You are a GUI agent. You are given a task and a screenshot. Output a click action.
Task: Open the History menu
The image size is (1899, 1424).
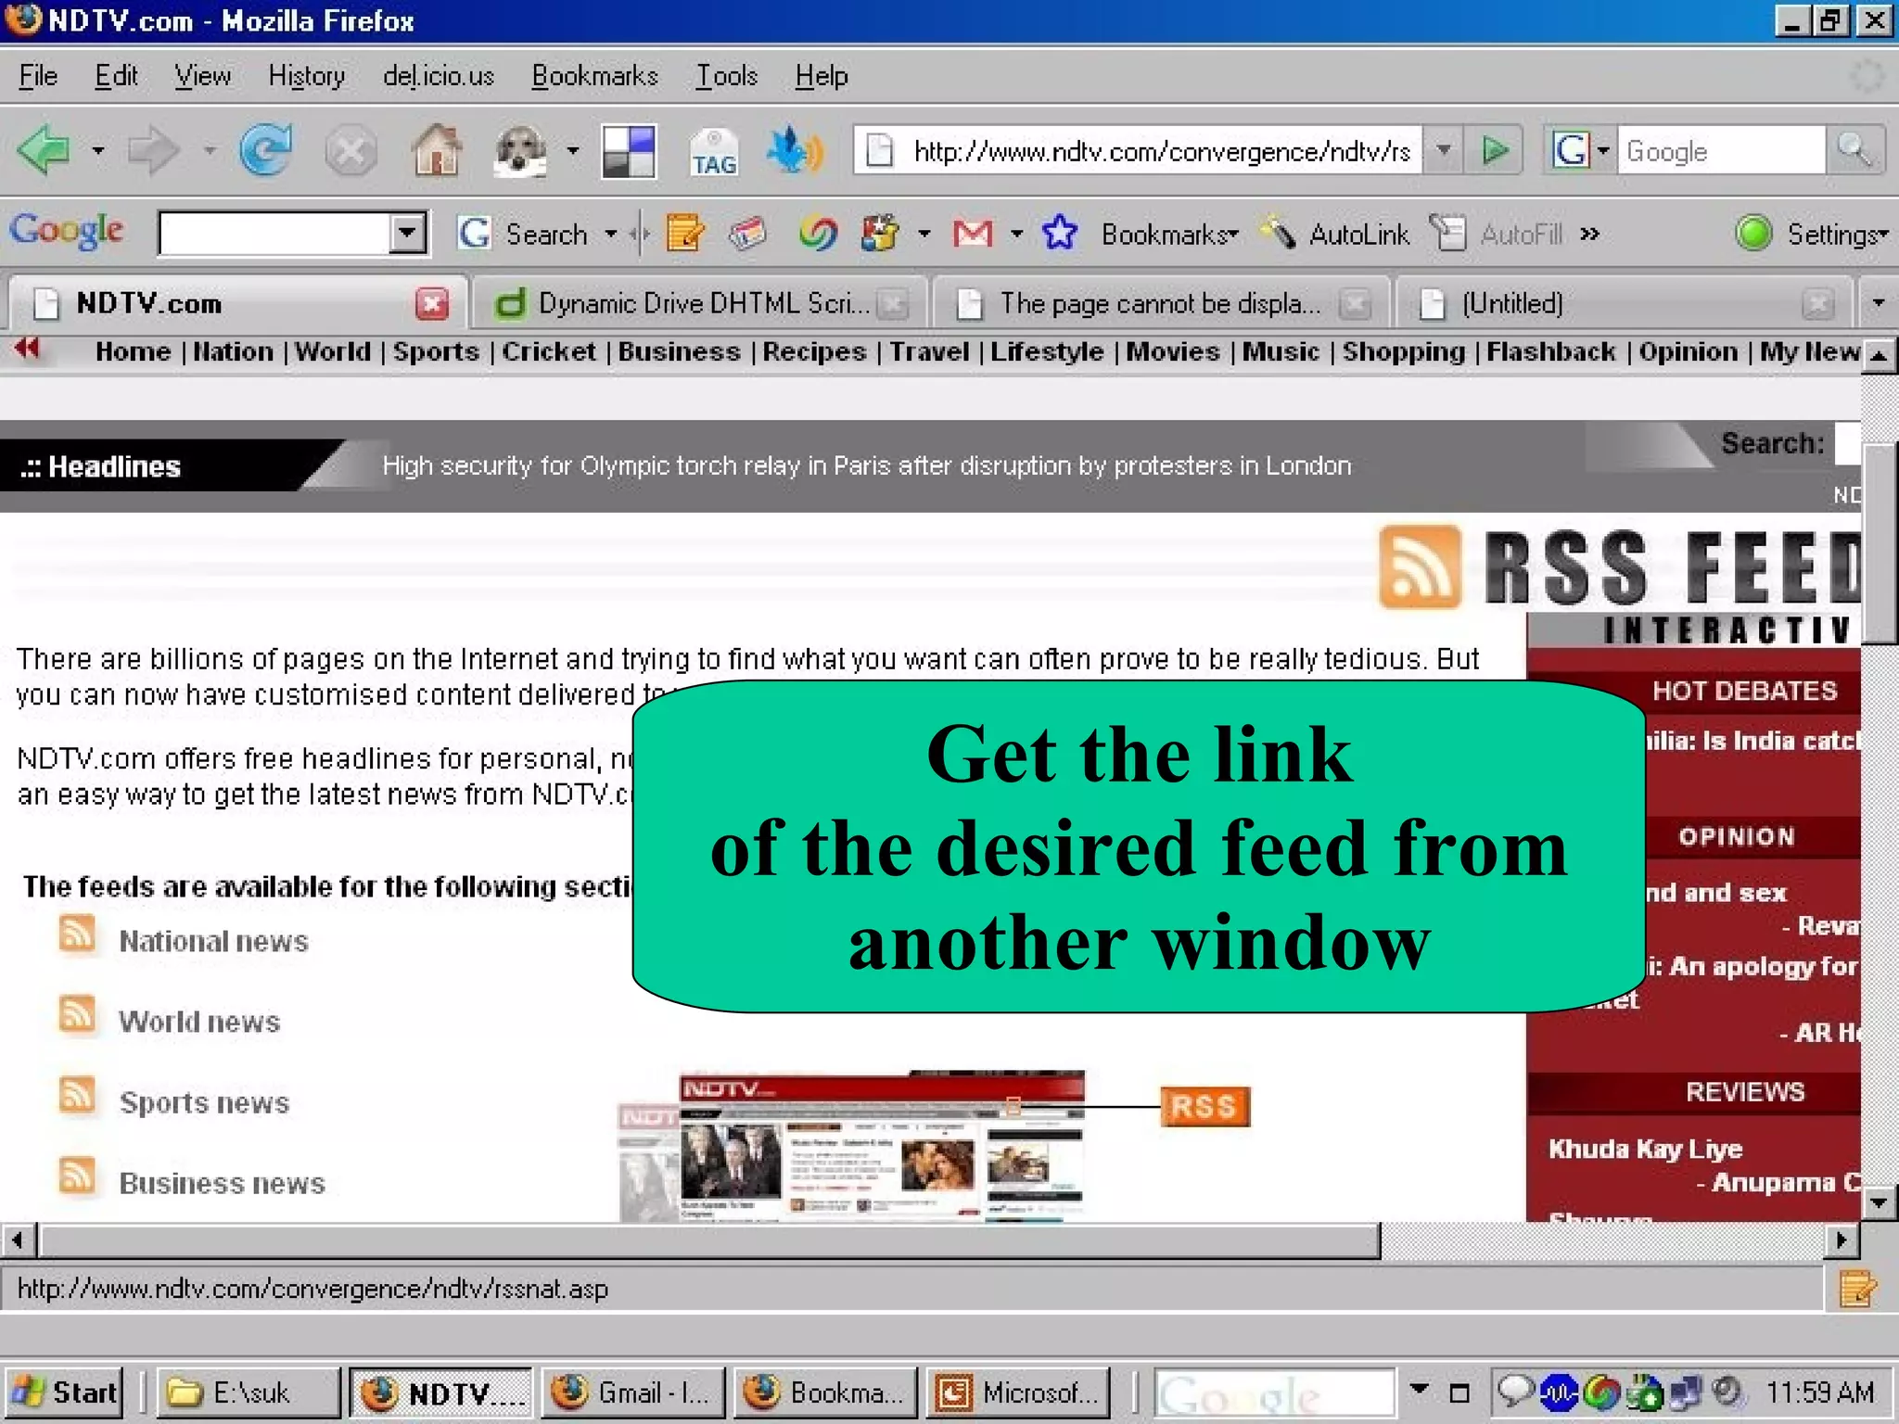tap(306, 76)
